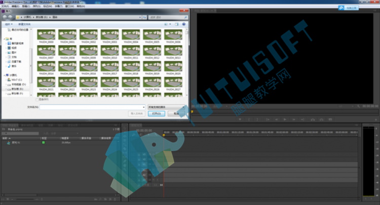This screenshot has height=205, width=380.
Task: Open the 剪辑(C) Clip menu
Action: pos(26,6)
